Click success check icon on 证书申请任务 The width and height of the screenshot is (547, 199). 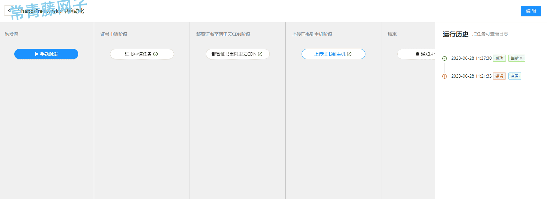click(155, 54)
